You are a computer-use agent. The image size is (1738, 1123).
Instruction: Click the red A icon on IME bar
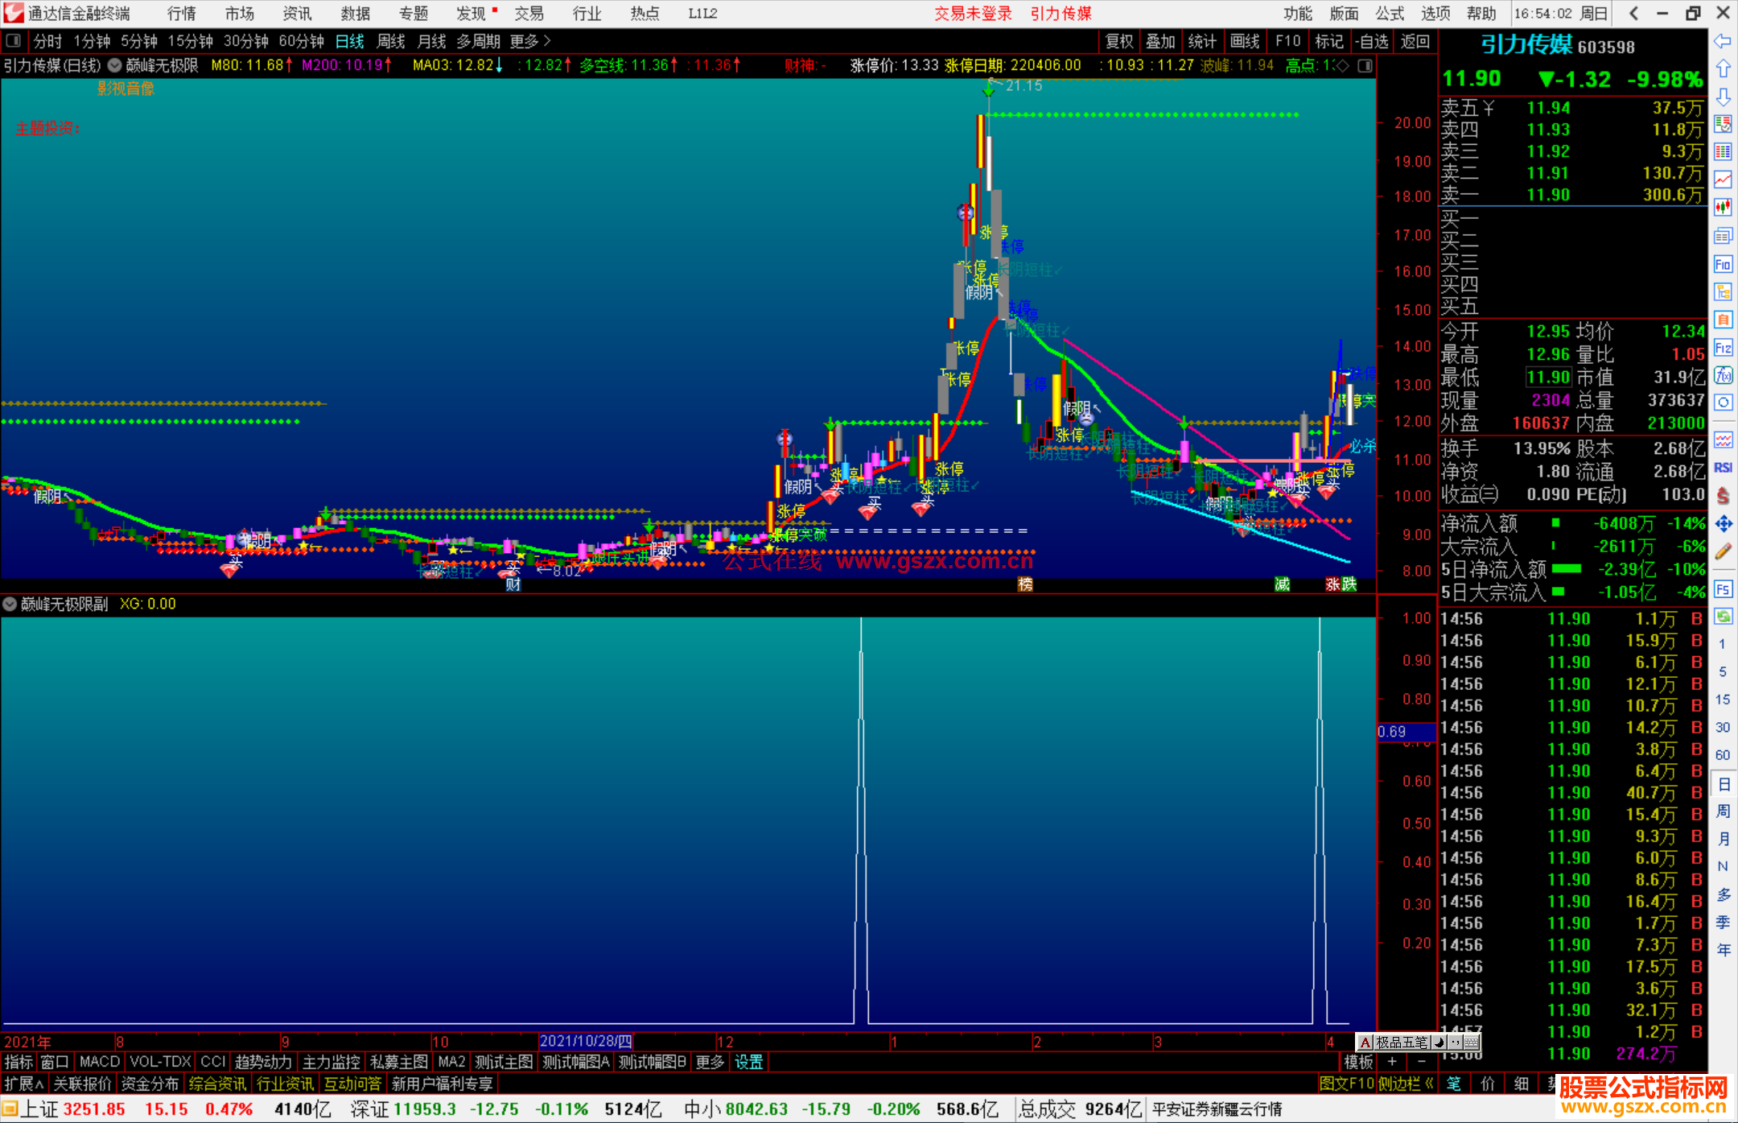1365,1042
